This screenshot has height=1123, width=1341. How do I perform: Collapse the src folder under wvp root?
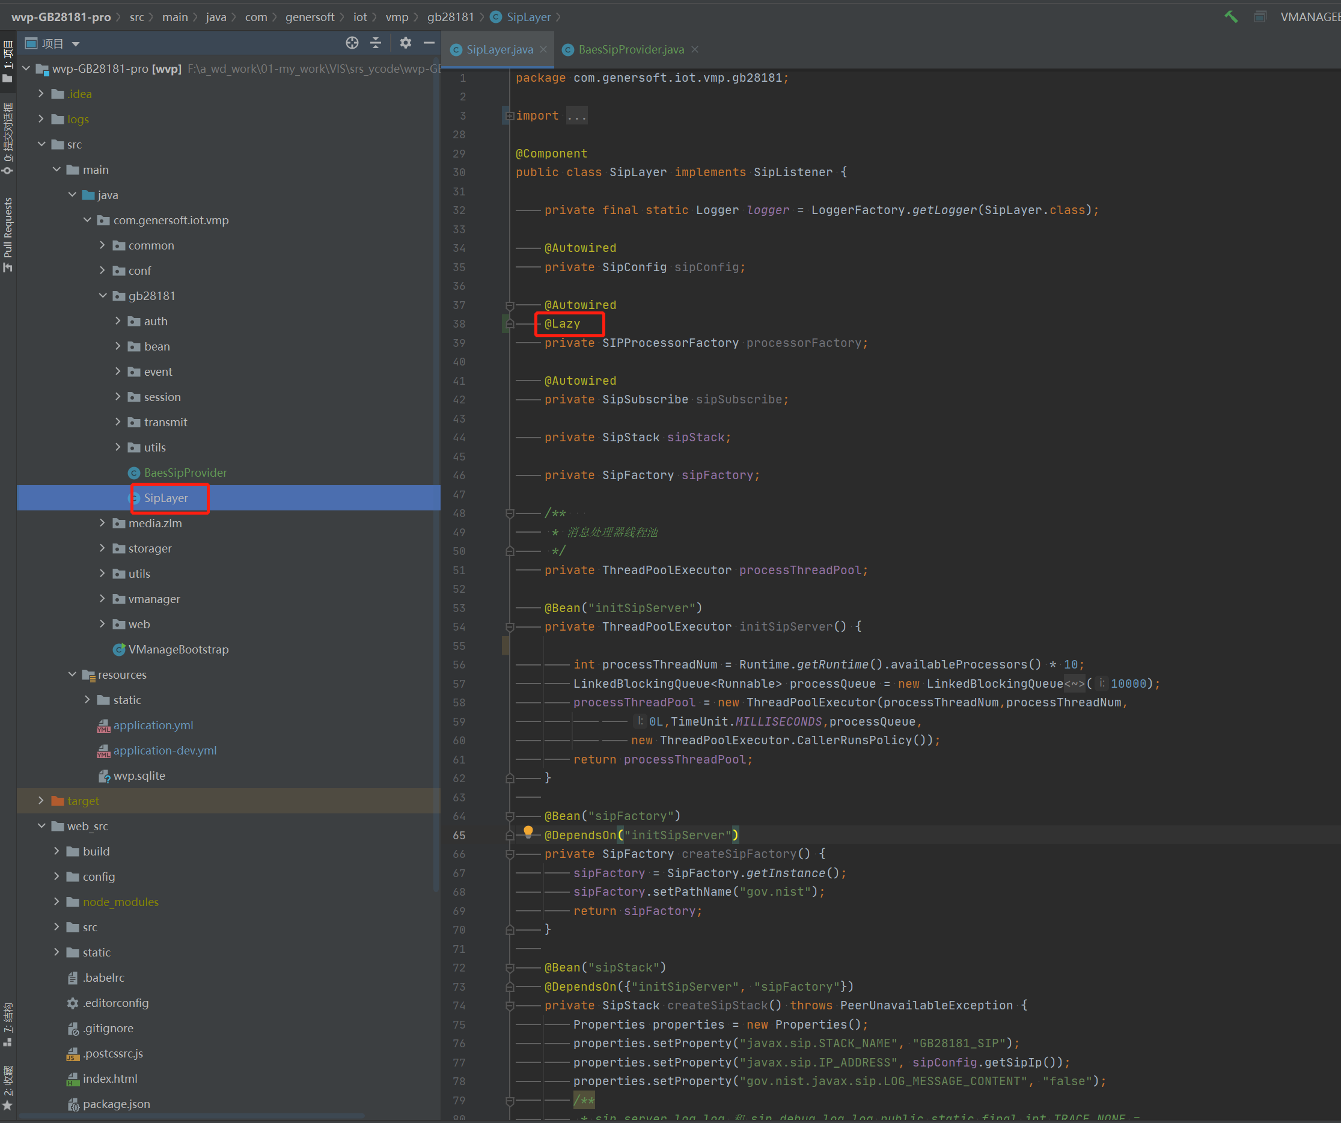pos(41,144)
